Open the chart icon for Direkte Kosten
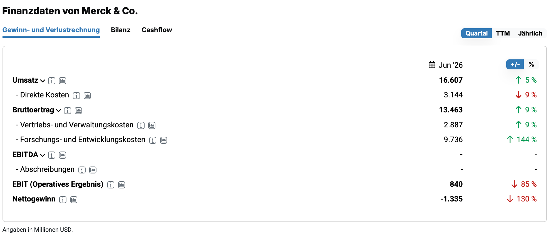This screenshot has width=551, height=237. pos(87,96)
